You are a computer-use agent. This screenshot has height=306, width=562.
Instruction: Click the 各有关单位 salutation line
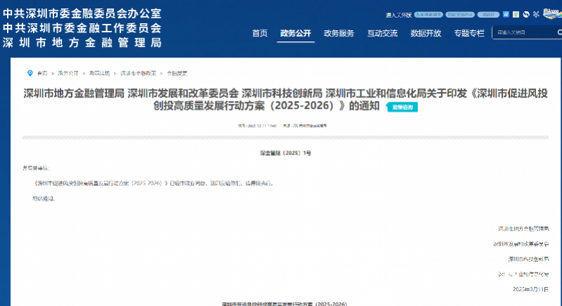coord(37,168)
